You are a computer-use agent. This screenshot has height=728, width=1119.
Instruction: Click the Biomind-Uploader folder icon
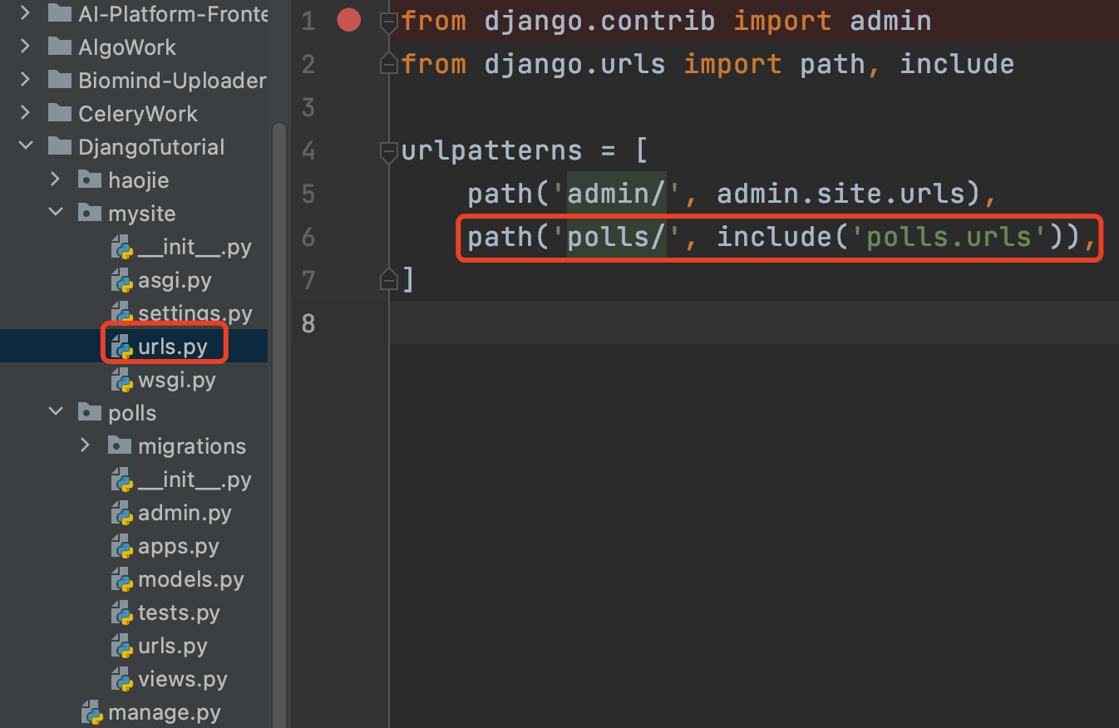[60, 80]
